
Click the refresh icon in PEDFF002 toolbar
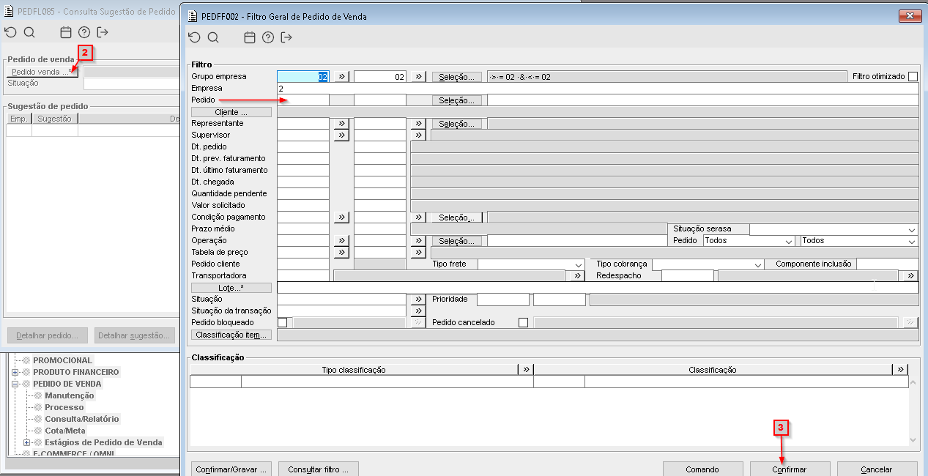(194, 37)
